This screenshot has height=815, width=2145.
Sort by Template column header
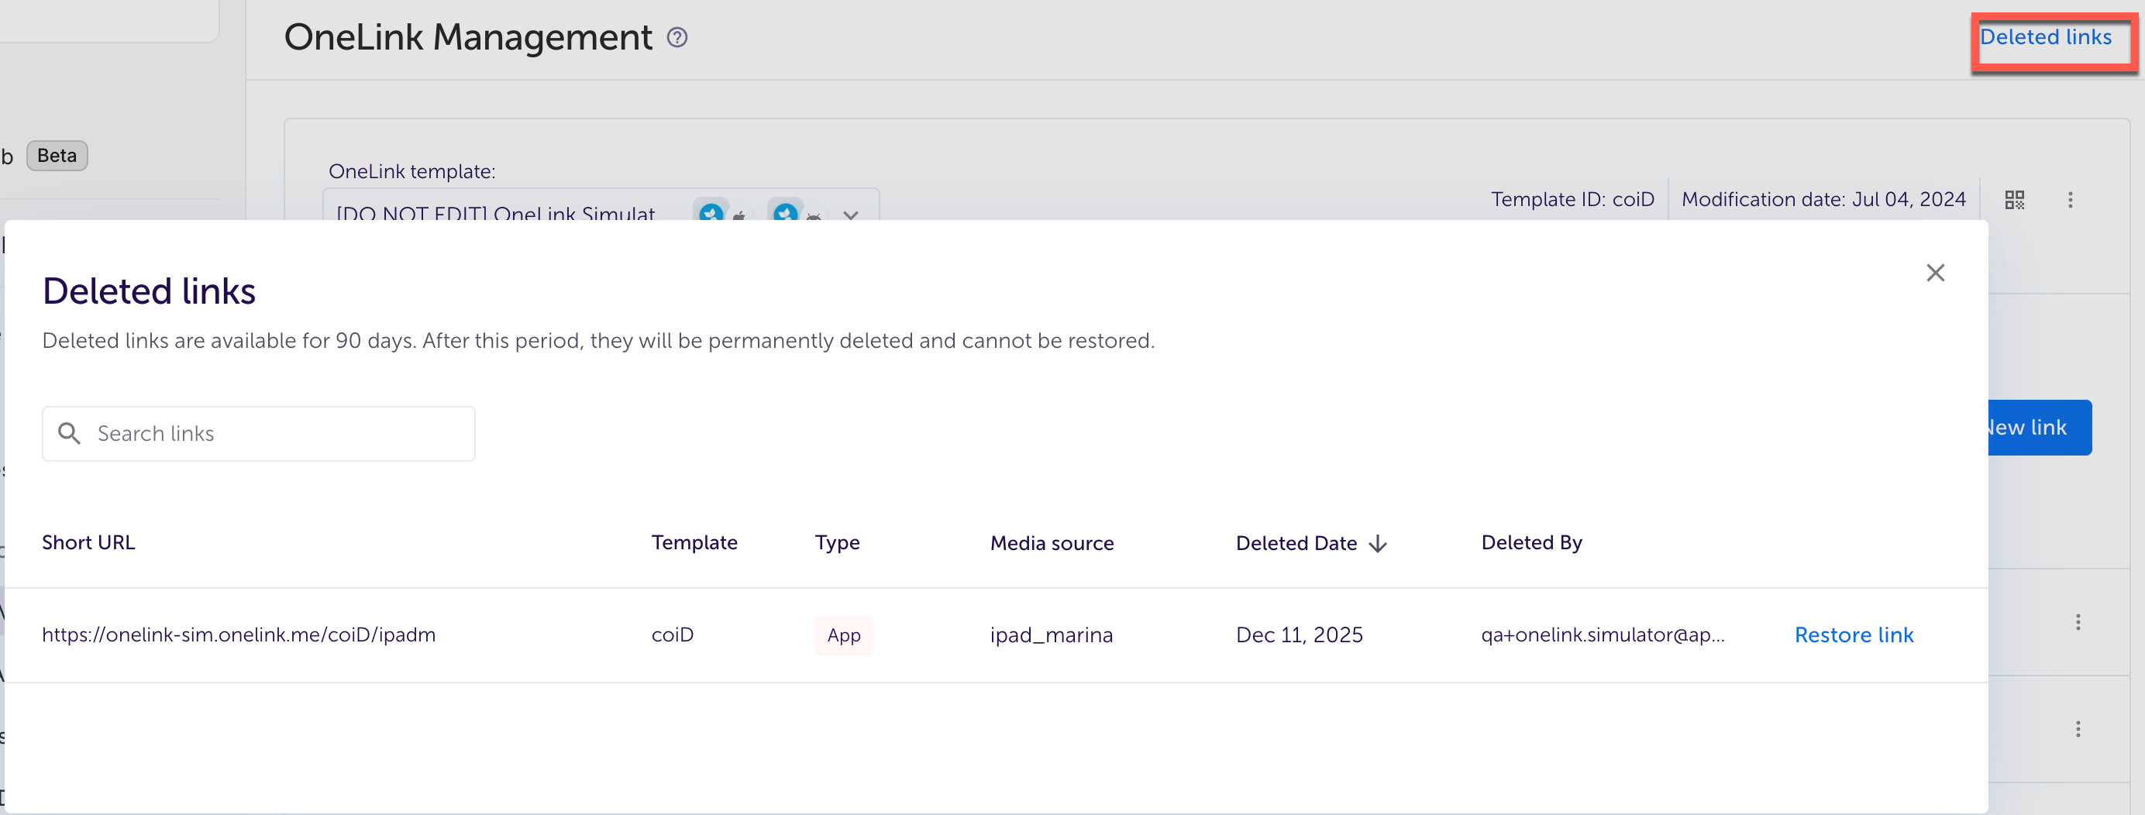(x=694, y=543)
